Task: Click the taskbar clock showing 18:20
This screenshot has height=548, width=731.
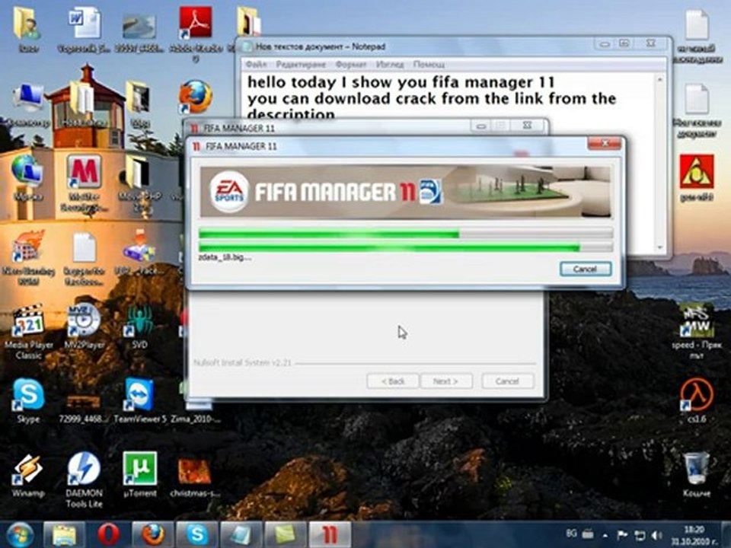Action: pos(694,535)
